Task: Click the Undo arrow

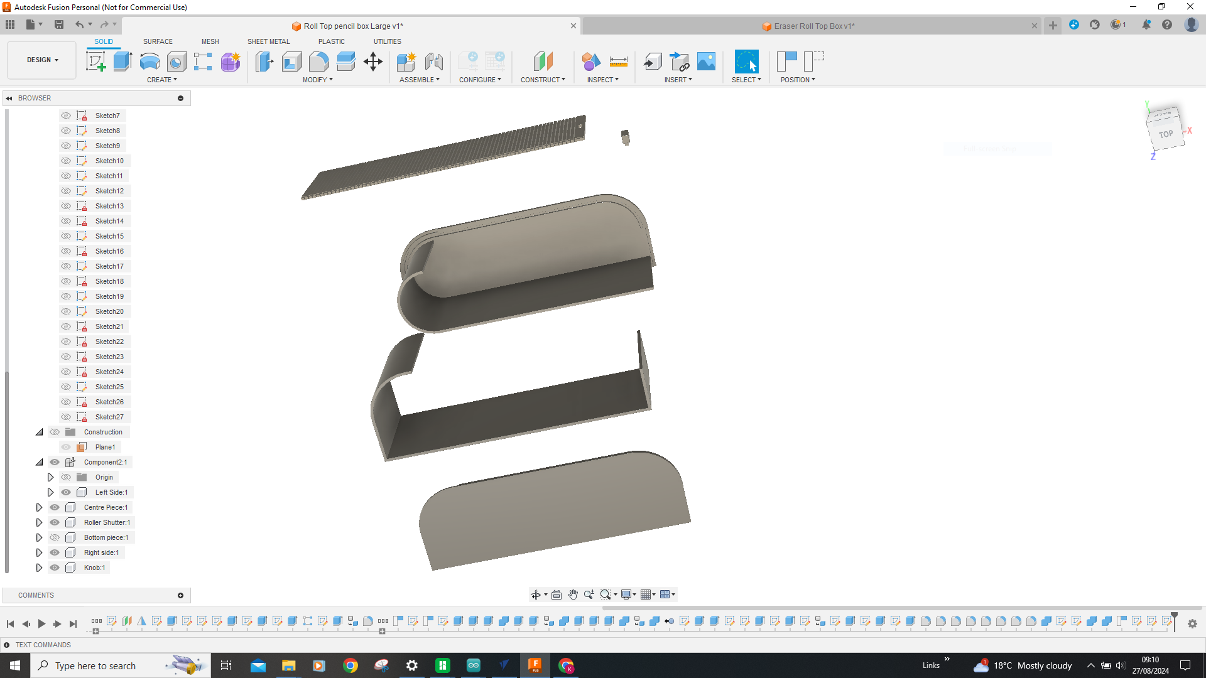Action: (x=79, y=24)
